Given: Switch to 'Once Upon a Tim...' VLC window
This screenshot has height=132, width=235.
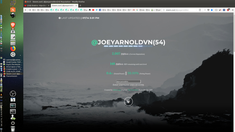Looking at the screenshot, I should [x=13, y=67].
